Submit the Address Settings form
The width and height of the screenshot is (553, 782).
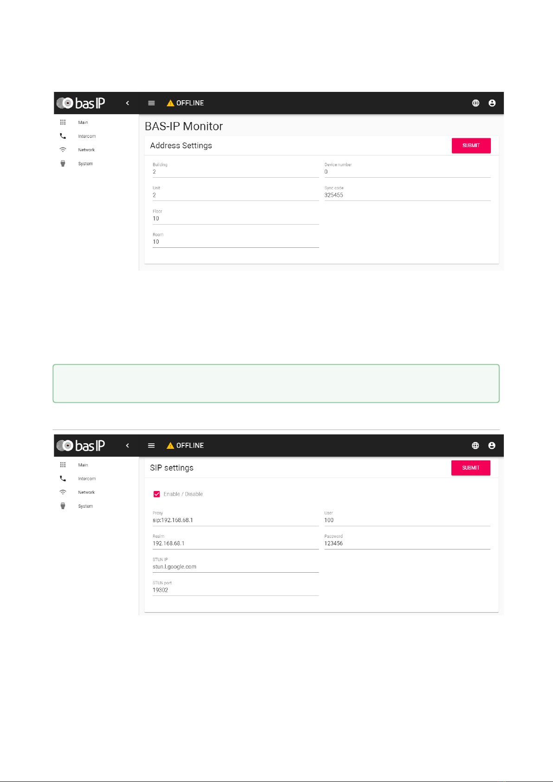(x=471, y=146)
